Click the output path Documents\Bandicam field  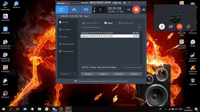coord(109,27)
